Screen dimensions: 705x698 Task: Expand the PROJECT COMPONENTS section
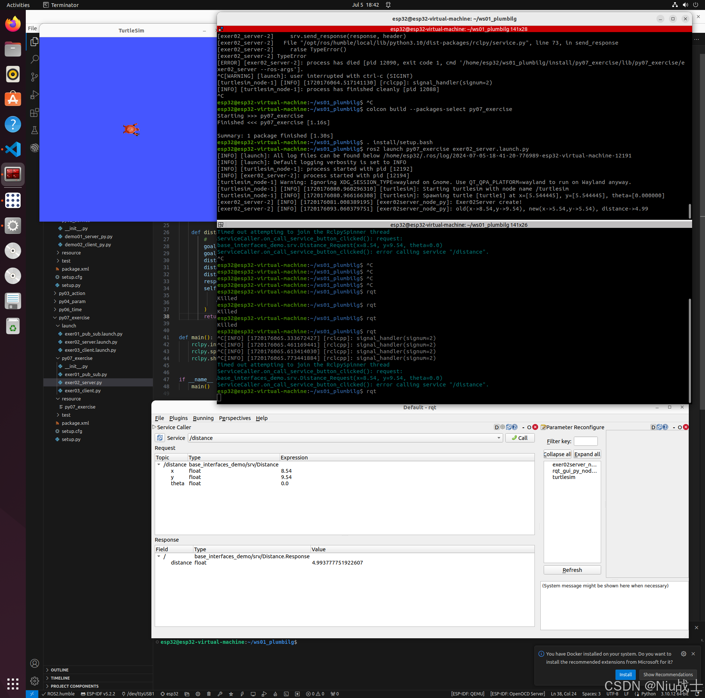[x=74, y=686]
